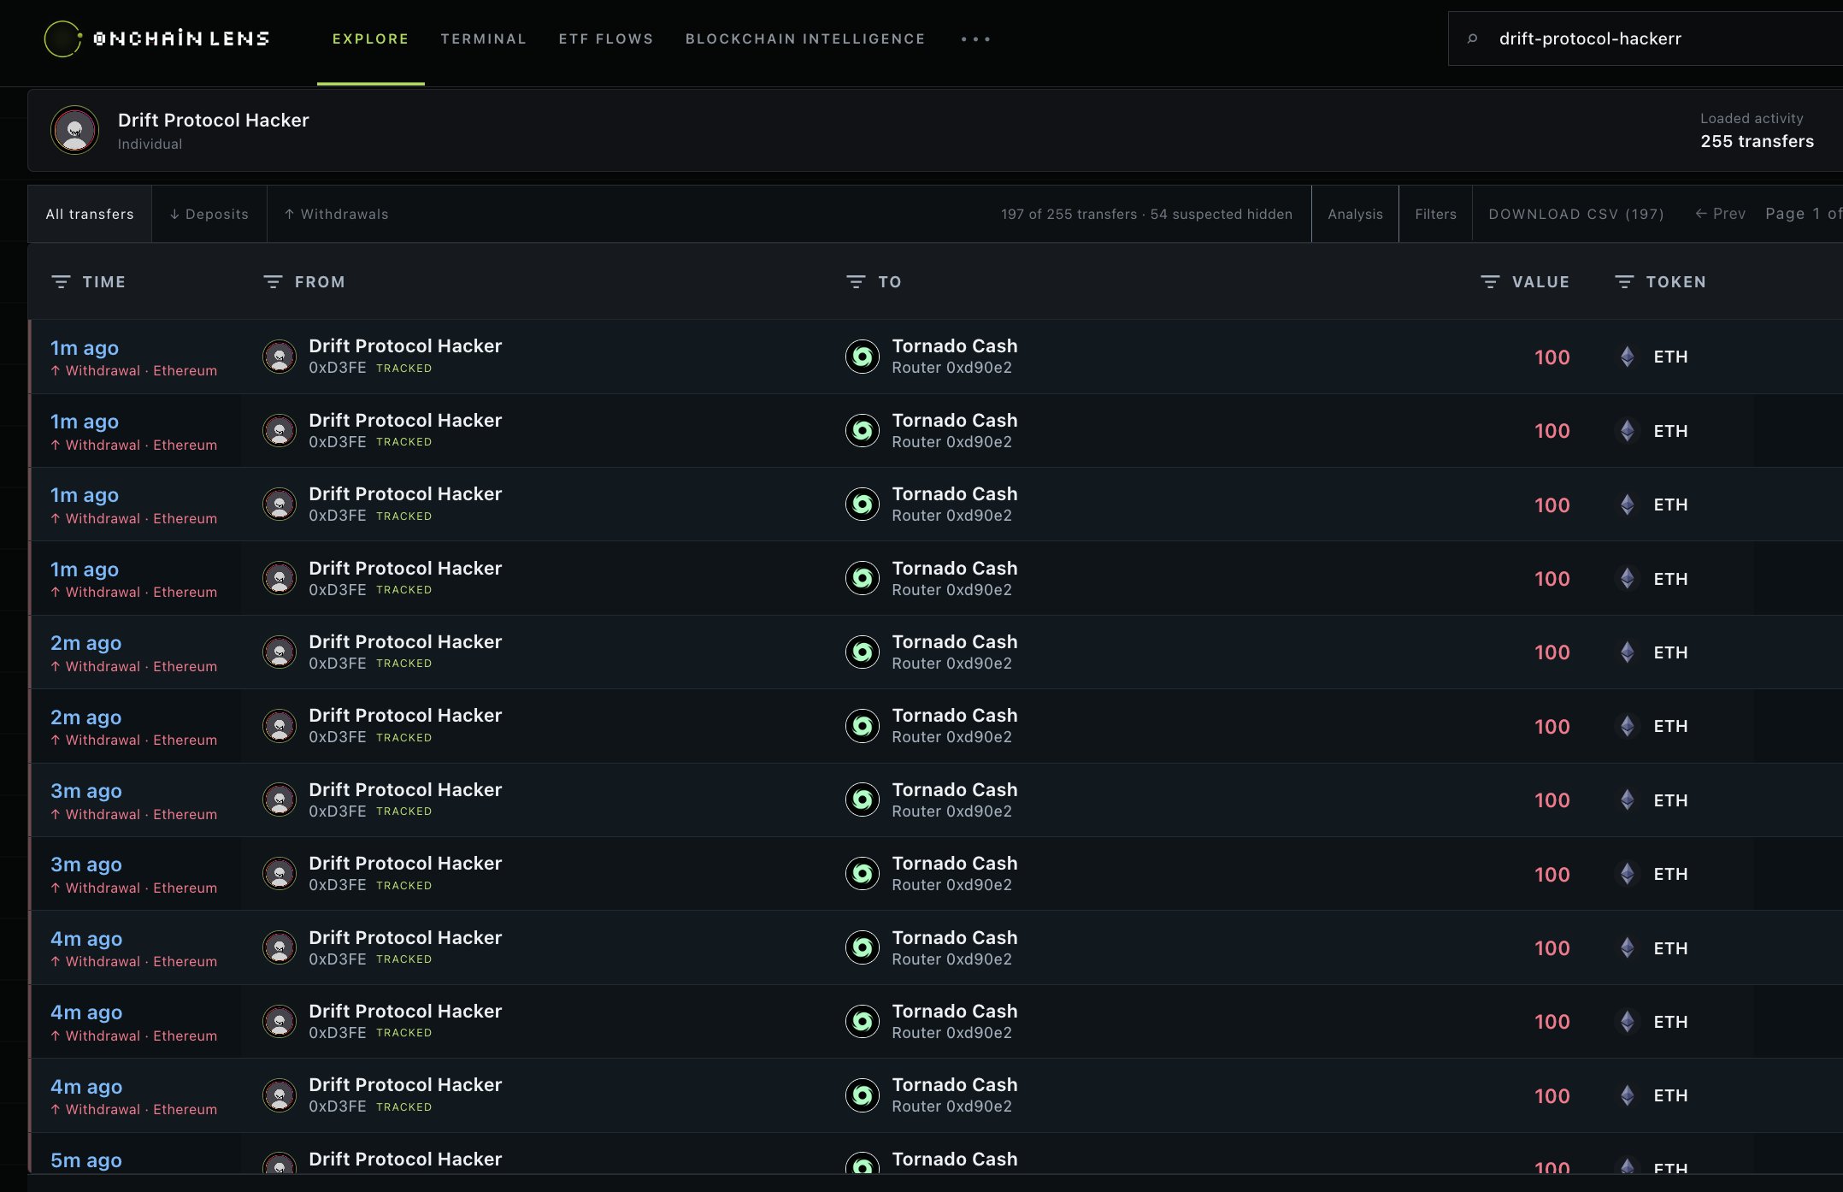Screen dimensions: 1843x1192
Task: Open the Drift Protocol Hacker profile avatar
Action: click(75, 130)
